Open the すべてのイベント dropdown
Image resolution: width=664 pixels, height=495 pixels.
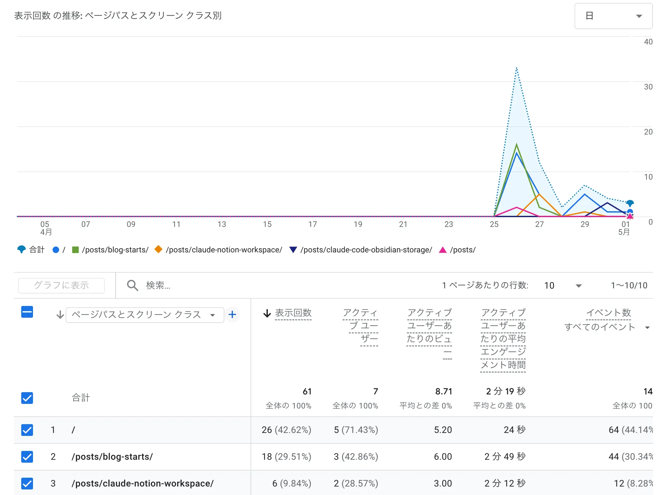[607, 327]
